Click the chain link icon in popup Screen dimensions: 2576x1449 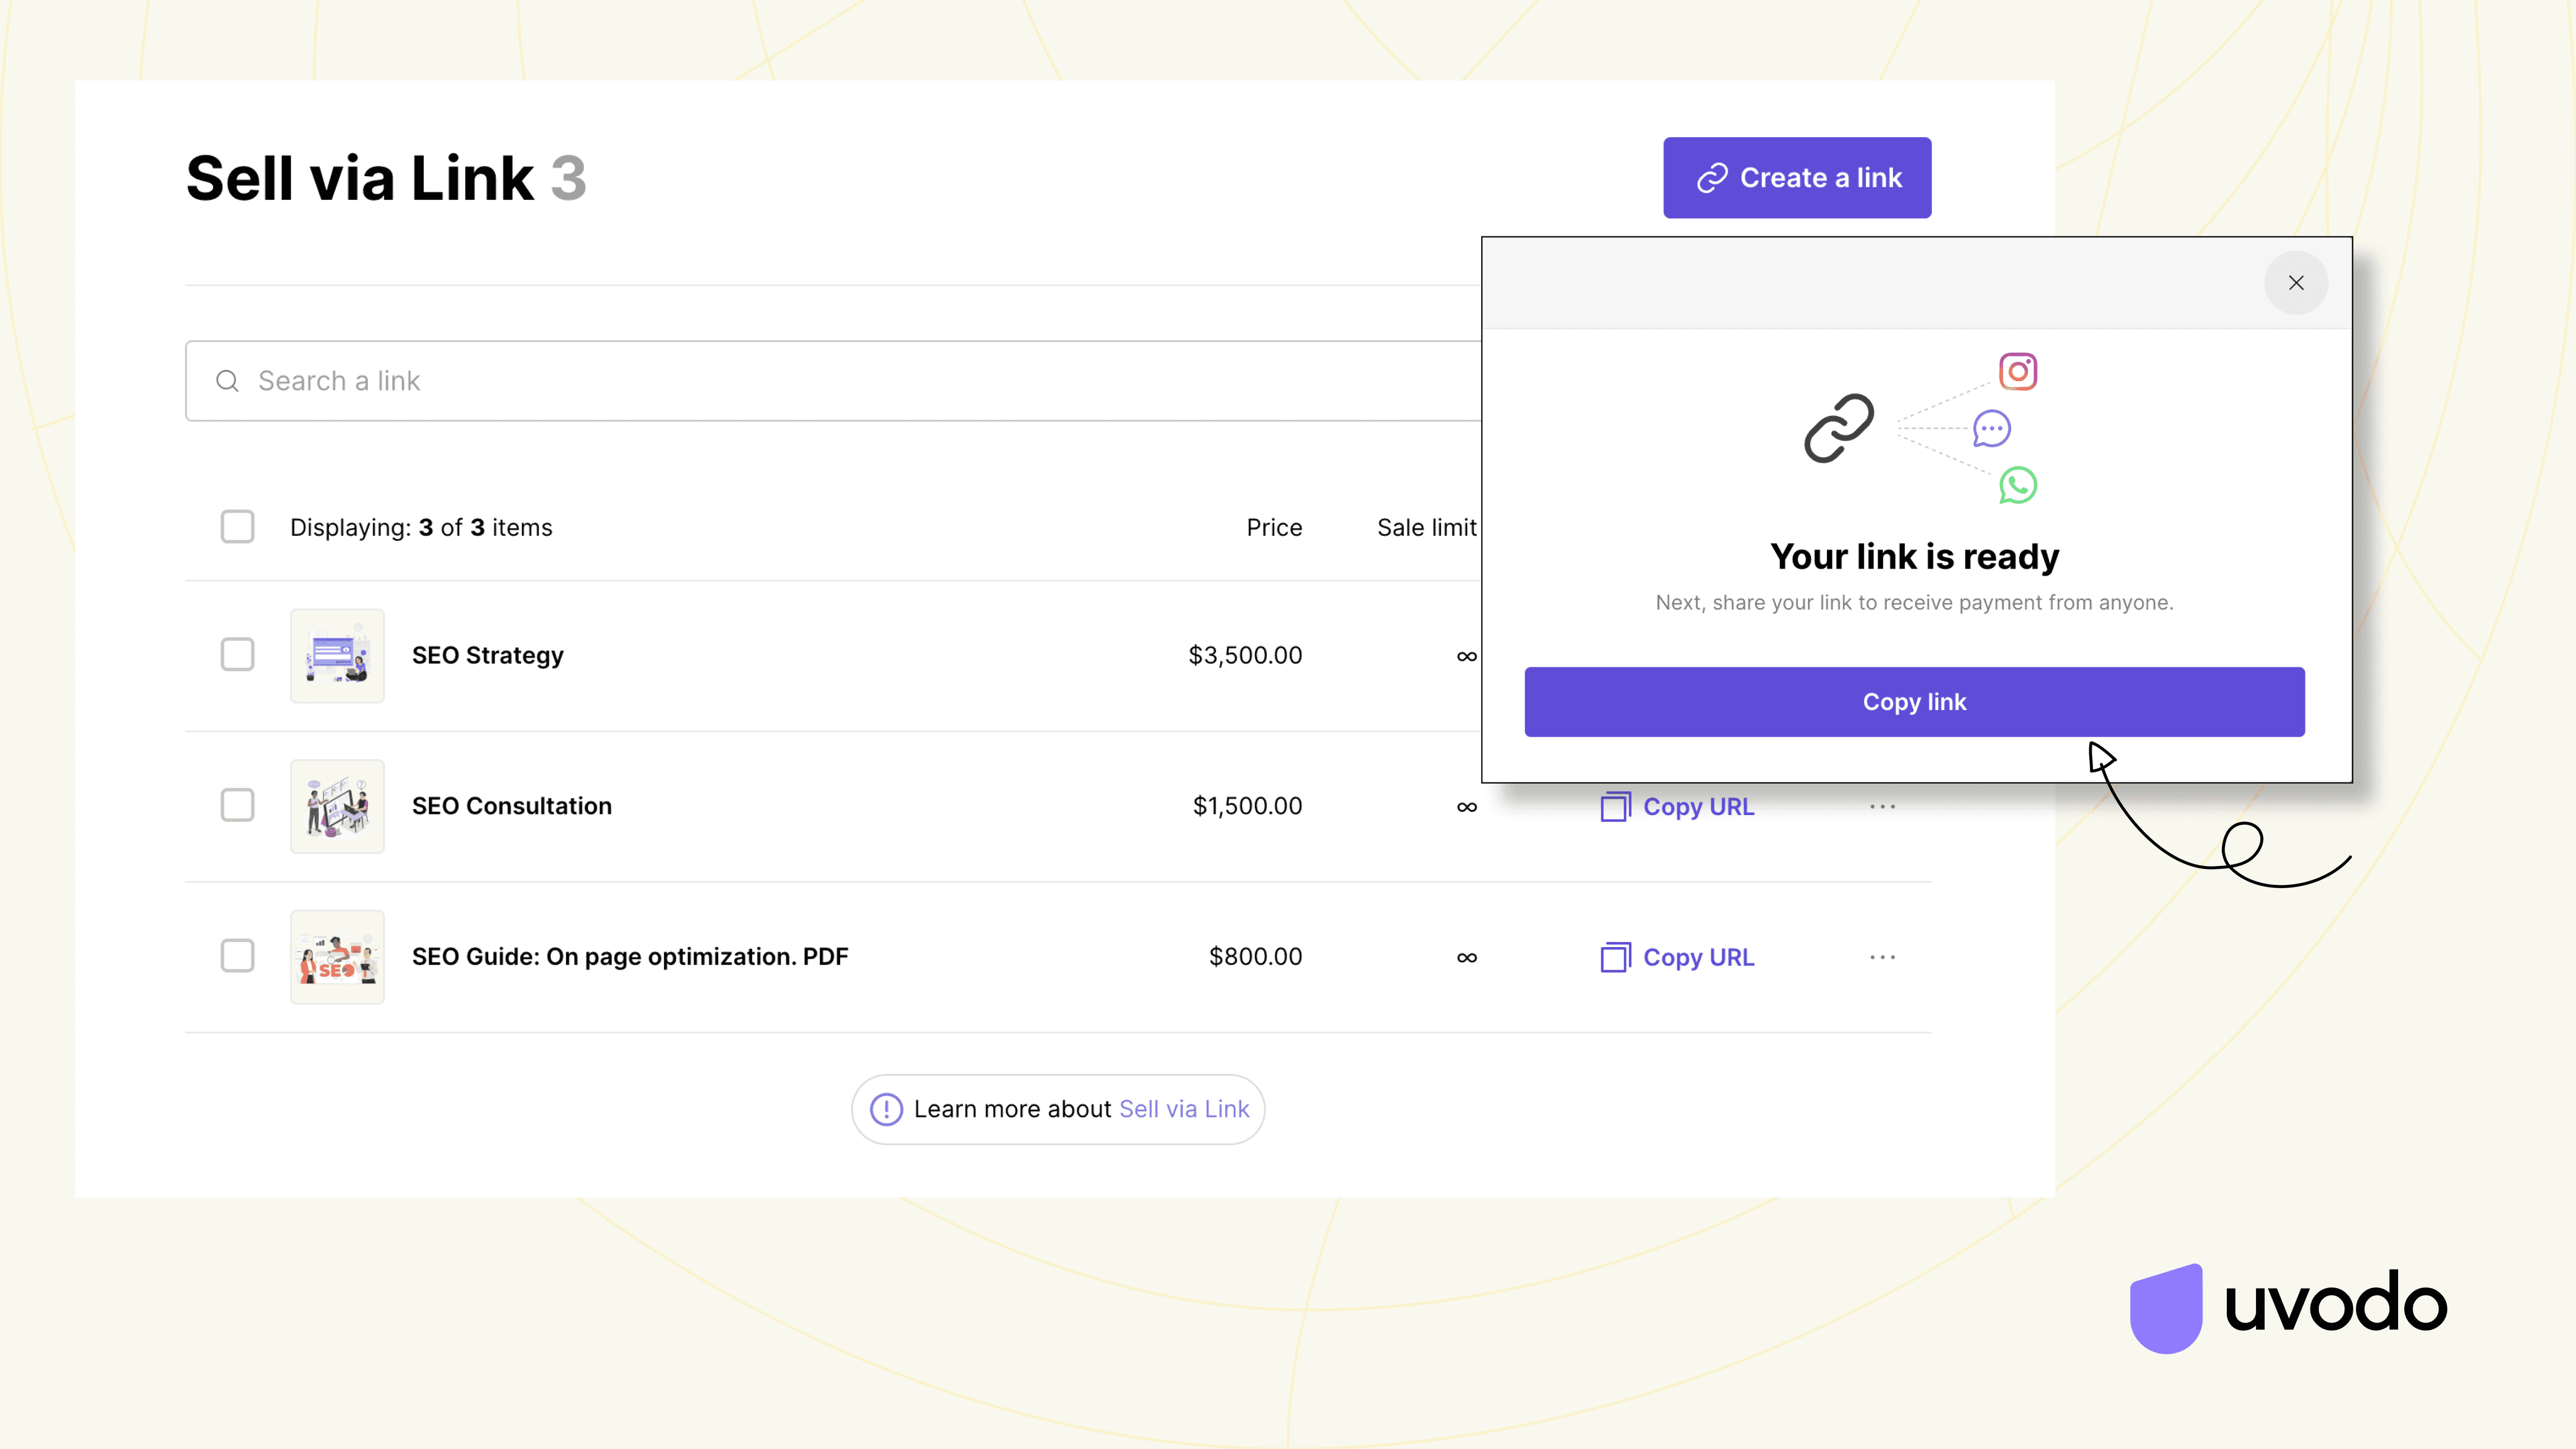click(1838, 428)
